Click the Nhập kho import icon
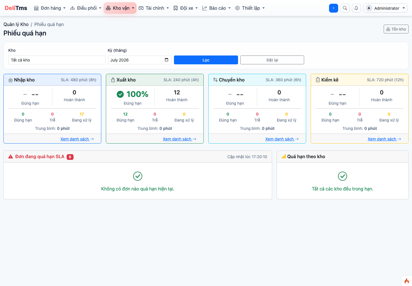The height and width of the screenshot is (286, 412). click(11, 80)
